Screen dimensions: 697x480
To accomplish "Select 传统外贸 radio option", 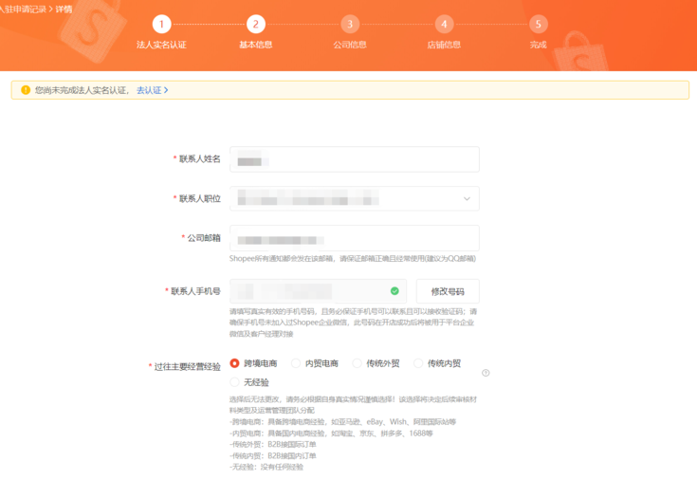I will point(357,363).
